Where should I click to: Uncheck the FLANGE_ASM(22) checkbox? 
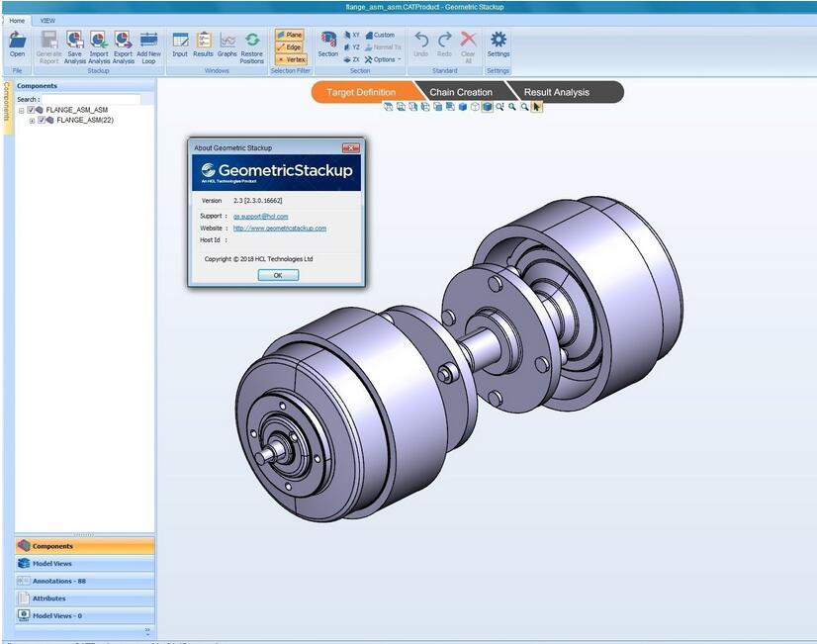click(42, 120)
